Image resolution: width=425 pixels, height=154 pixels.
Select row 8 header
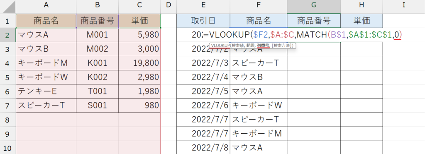8,119
